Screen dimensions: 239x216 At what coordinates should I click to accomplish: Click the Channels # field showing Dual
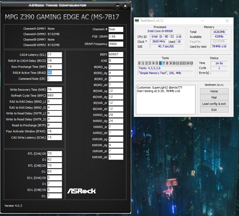(x=116, y=29)
